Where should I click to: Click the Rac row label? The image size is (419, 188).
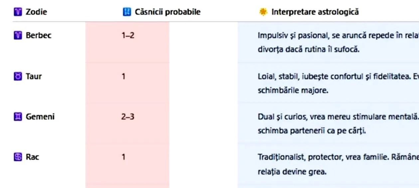tap(32, 157)
